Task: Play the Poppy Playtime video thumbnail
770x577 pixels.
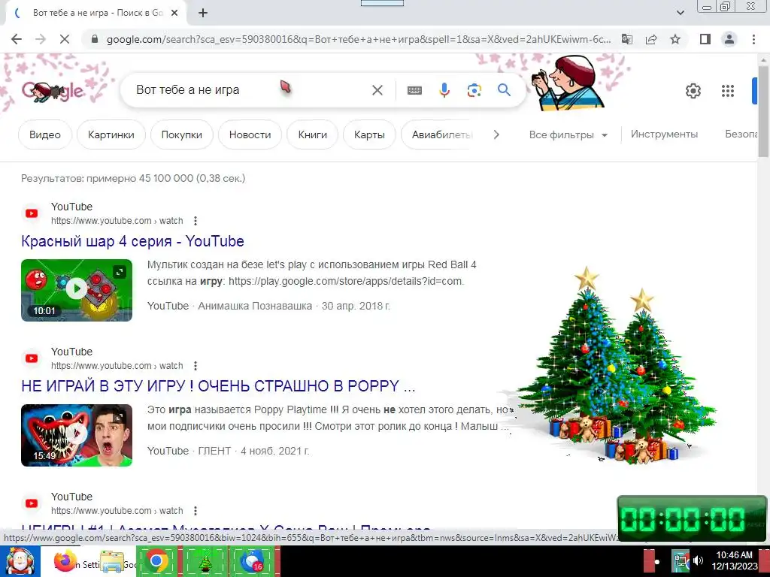Action: 77,435
